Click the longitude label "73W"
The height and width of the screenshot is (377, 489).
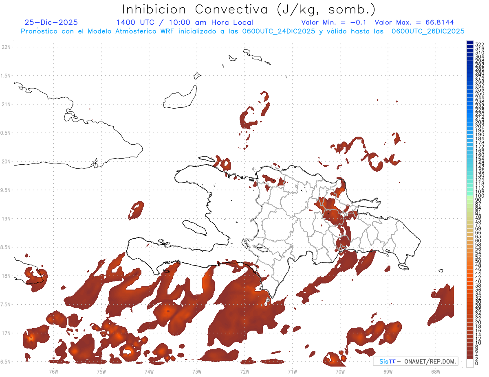pyautogui.click(x=197, y=371)
